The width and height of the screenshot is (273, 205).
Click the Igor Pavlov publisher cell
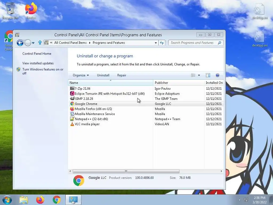(x=163, y=89)
